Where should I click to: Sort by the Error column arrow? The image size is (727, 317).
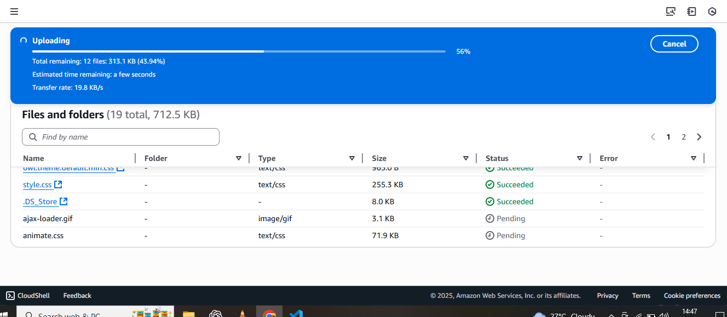694,158
